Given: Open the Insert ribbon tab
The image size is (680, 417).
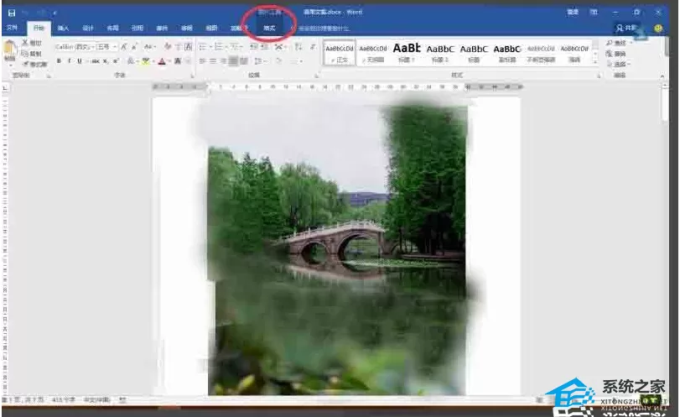Looking at the screenshot, I should (x=64, y=29).
